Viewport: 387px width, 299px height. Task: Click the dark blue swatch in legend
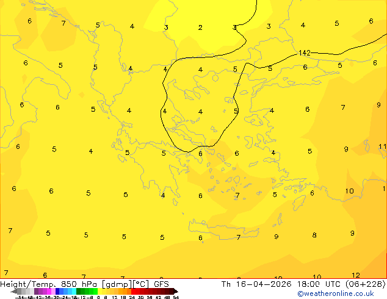click(57, 291)
